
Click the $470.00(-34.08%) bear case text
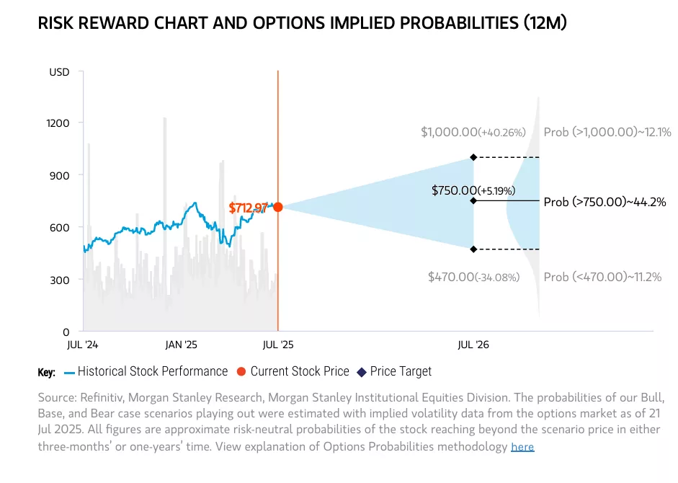click(473, 277)
